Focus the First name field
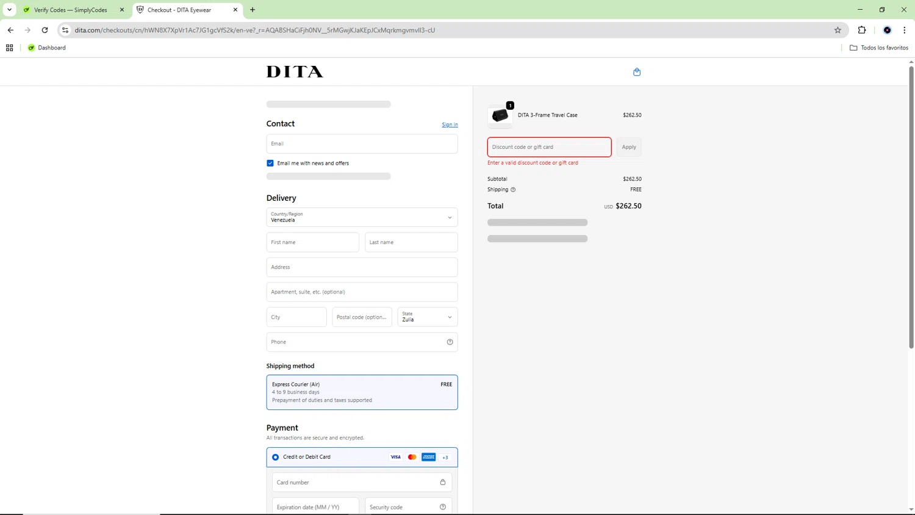The width and height of the screenshot is (915, 515). click(313, 242)
